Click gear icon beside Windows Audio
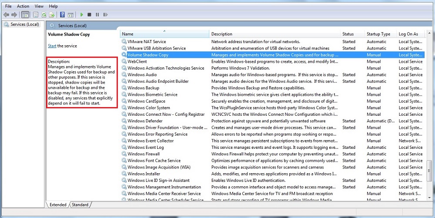The height and width of the screenshot is (218, 435). [124, 74]
